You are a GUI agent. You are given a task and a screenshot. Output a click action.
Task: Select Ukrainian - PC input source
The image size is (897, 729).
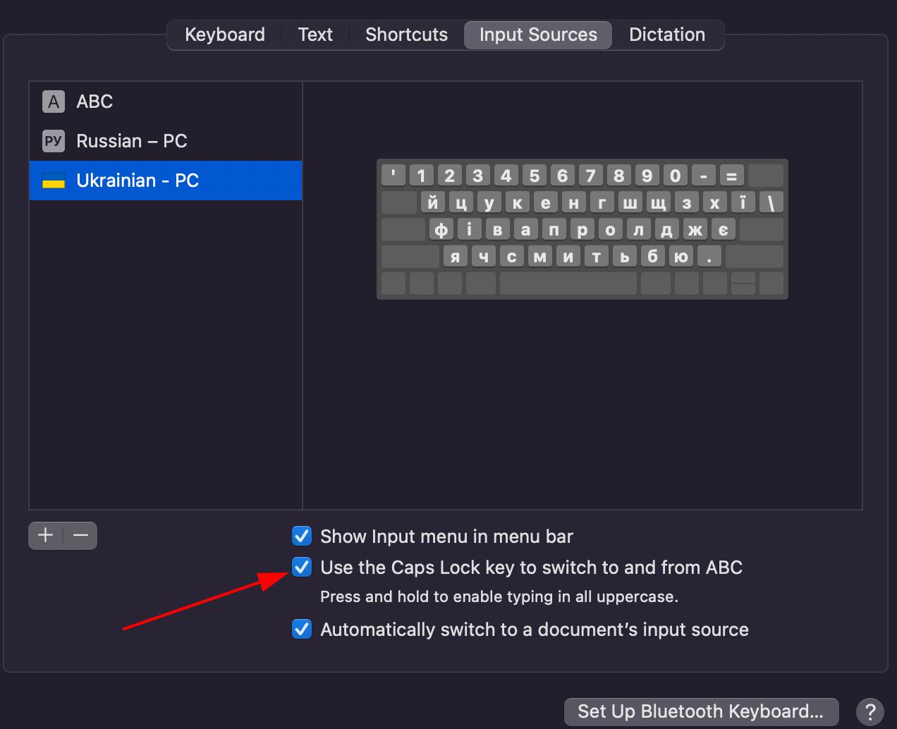click(138, 180)
